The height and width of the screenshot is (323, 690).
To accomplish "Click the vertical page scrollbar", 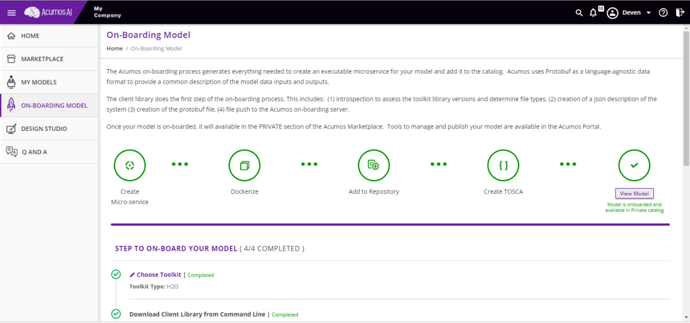I will (686, 99).
